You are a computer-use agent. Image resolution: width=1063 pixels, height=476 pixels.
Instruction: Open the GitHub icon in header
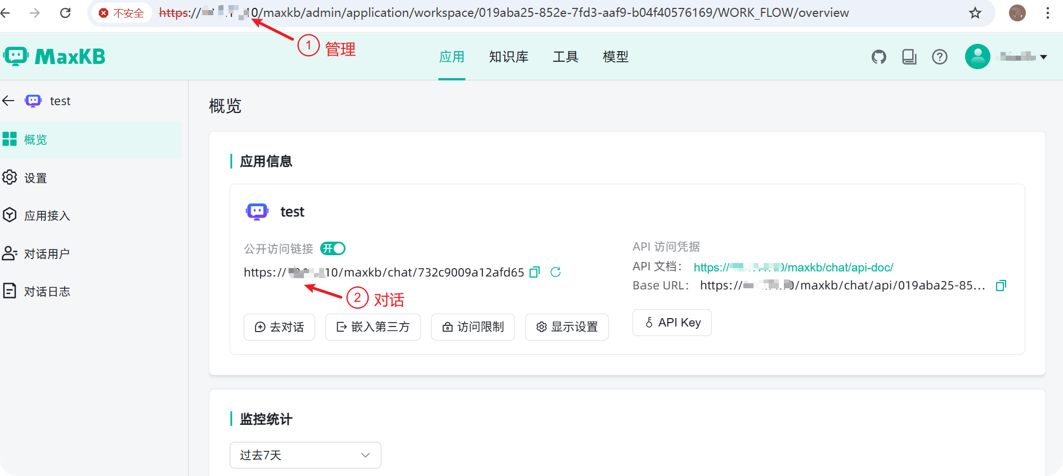click(x=878, y=57)
